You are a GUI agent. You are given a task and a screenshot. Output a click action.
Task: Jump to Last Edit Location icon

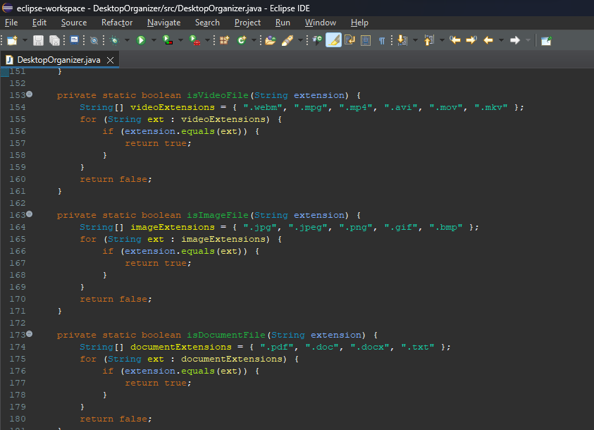click(x=454, y=39)
